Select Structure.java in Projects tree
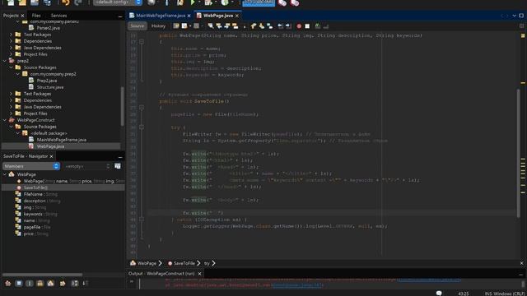The height and width of the screenshot is (296, 527). pyautogui.click(x=50, y=87)
